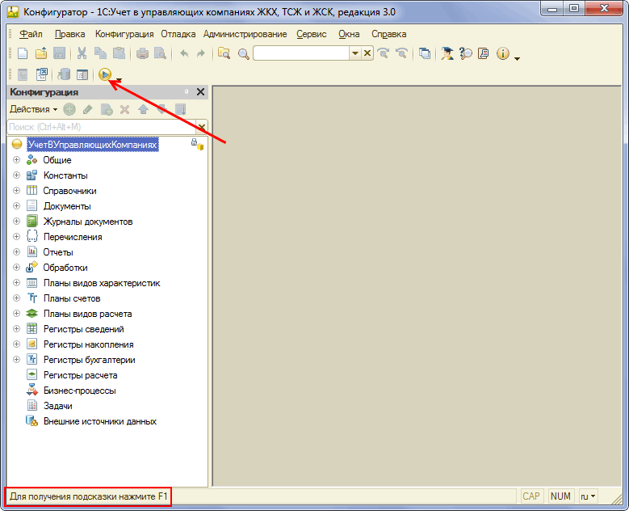
Task: Expand the Документы tree node
Action: point(16,205)
